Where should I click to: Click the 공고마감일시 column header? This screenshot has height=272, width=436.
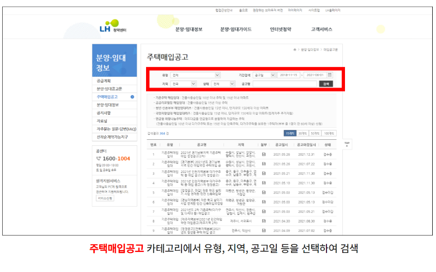306,145
